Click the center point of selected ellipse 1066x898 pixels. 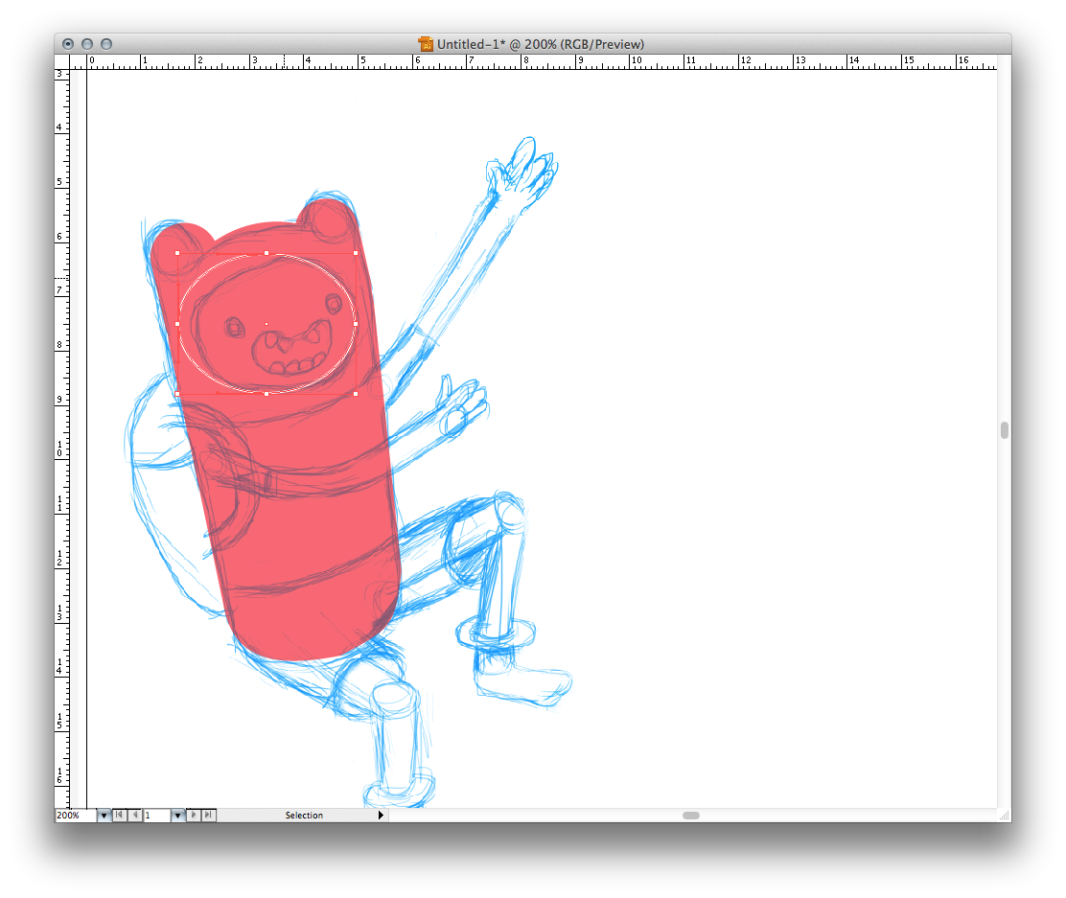click(x=266, y=324)
